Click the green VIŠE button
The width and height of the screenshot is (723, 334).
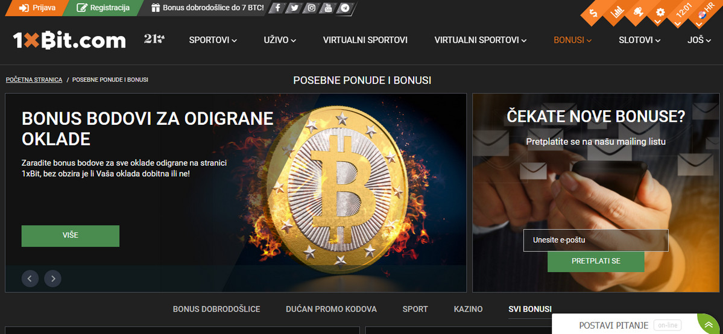(71, 236)
